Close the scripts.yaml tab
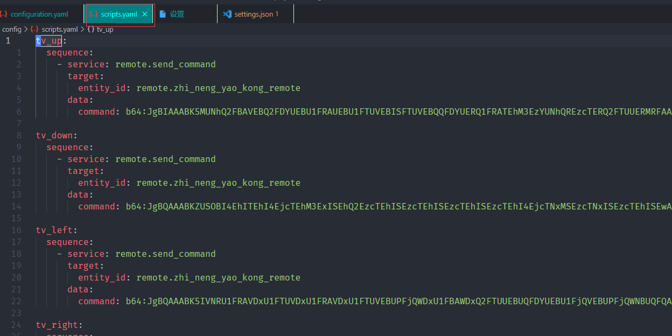 pyautogui.click(x=144, y=14)
